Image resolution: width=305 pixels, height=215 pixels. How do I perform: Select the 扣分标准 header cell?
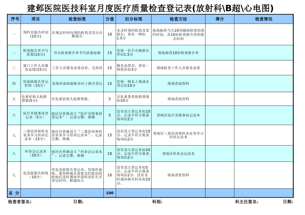pos(134,19)
